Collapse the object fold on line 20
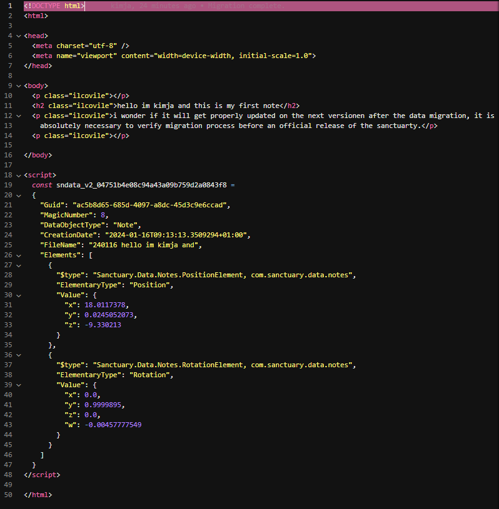Image resolution: width=499 pixels, height=509 pixels. 19,195
